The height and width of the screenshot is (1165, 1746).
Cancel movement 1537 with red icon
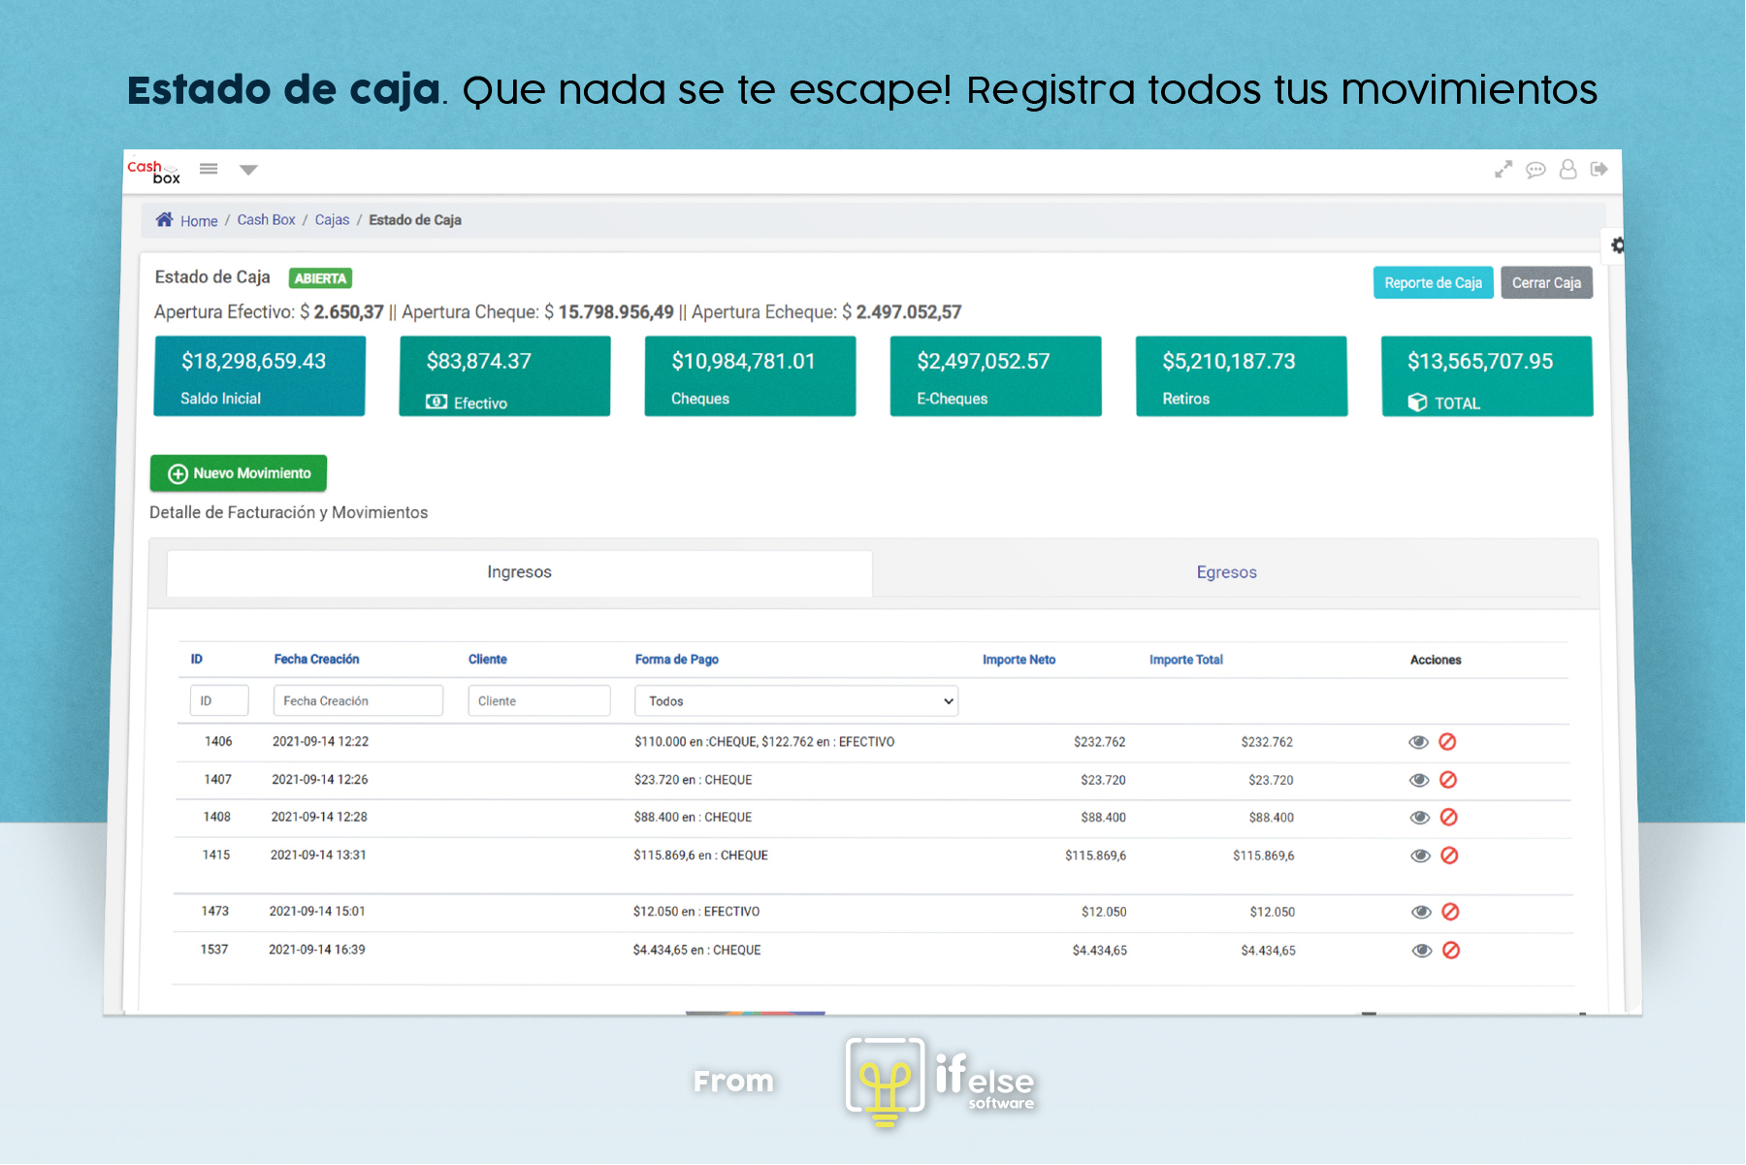(1451, 951)
